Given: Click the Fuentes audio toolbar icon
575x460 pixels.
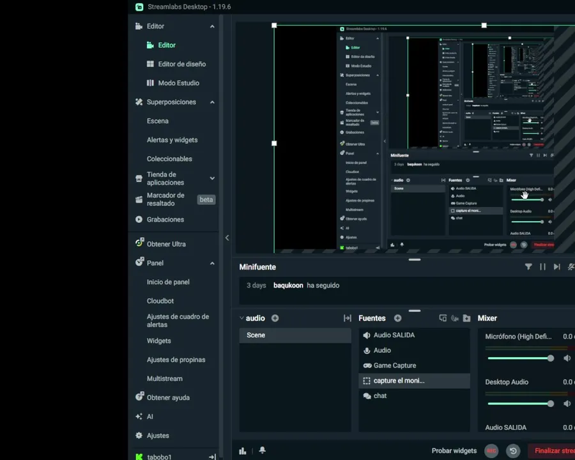Looking at the screenshot, I should [x=455, y=318].
